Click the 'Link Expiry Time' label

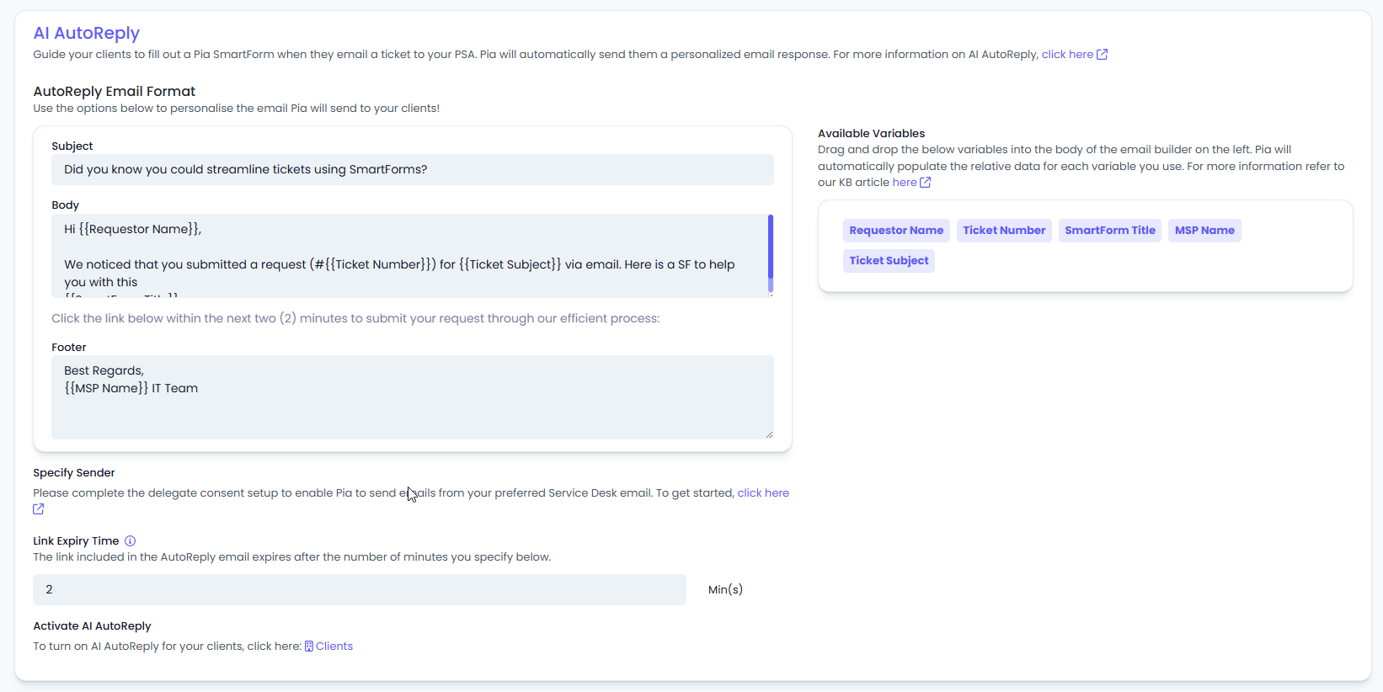pyautogui.click(x=76, y=541)
